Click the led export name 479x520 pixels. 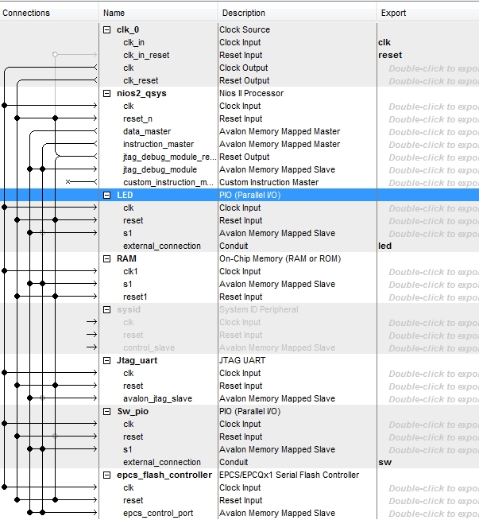point(384,246)
